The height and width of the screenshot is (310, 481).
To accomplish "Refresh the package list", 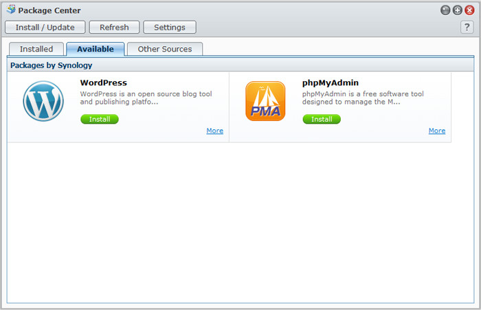I will [x=114, y=27].
